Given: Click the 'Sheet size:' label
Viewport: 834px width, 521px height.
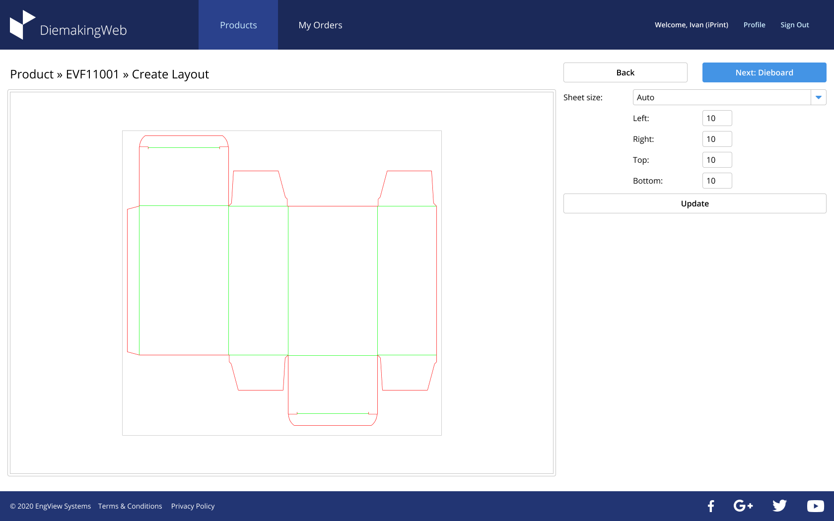Looking at the screenshot, I should 583,97.
